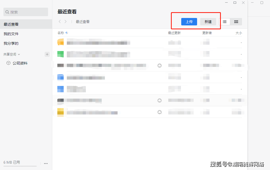Screen dimensions: 270x170
Task: Navigate forward with the right arrow
Action: point(66,21)
